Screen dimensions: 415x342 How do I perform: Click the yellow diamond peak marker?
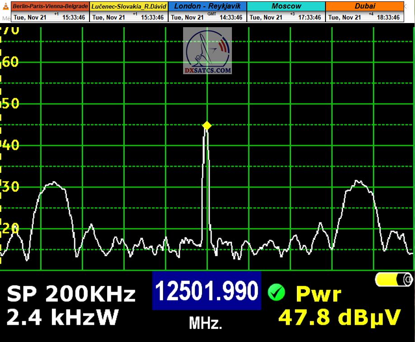207,125
